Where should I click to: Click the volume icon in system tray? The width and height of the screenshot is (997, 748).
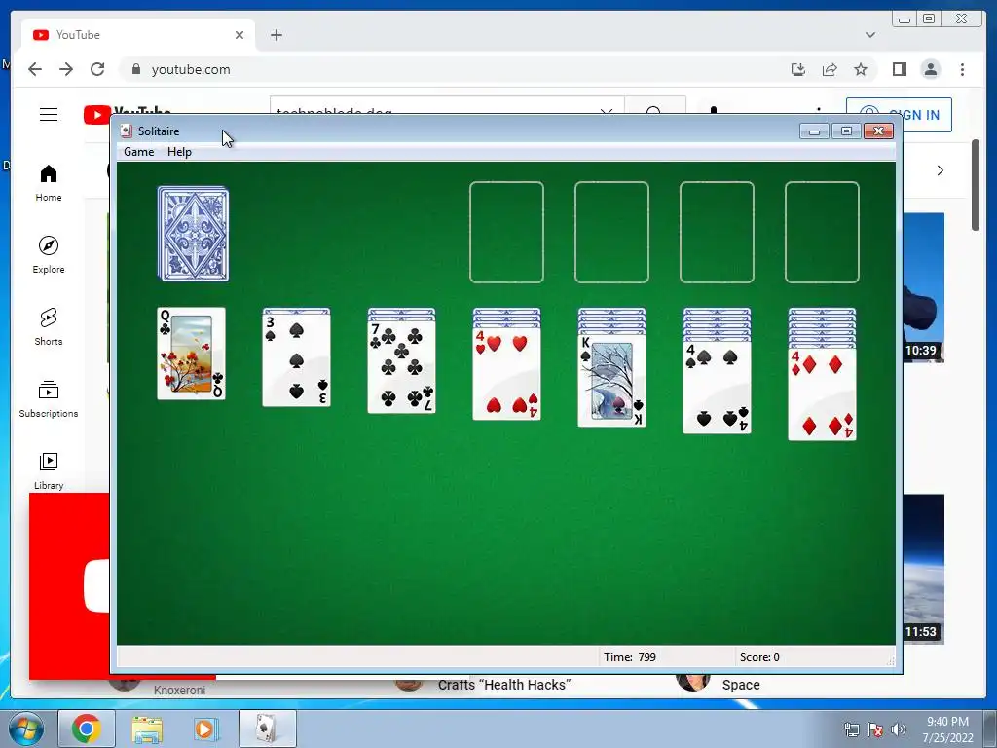pyautogui.click(x=899, y=729)
